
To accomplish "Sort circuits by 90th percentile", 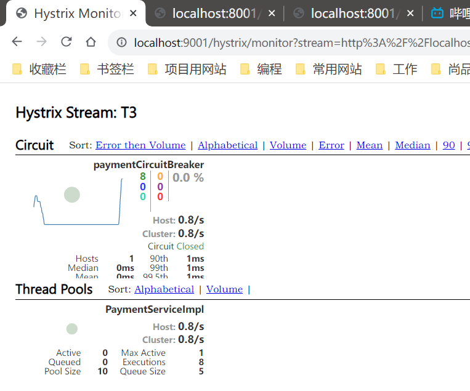I will click(x=448, y=145).
